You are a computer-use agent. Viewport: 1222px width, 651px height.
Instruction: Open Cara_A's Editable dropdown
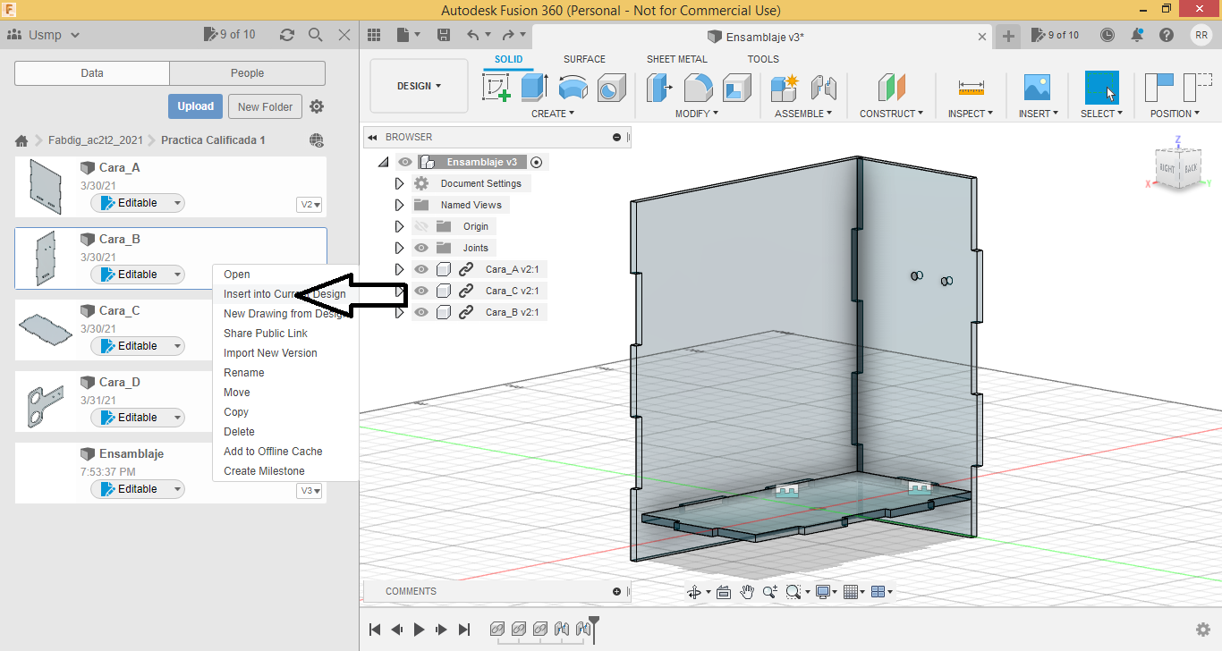click(x=177, y=203)
